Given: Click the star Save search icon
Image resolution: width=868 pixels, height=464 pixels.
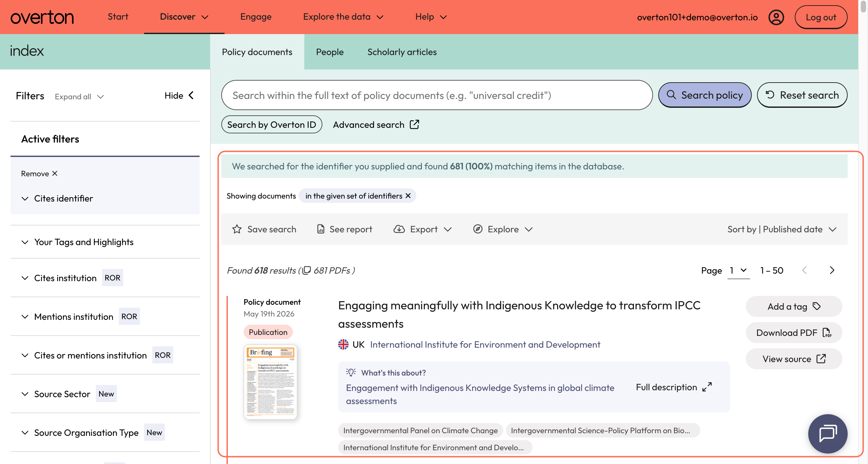Looking at the screenshot, I should tap(237, 229).
